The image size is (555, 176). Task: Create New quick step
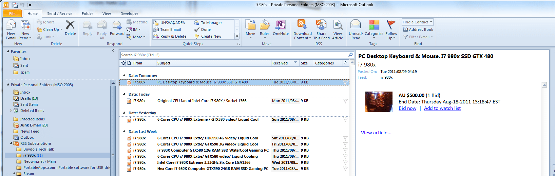[x=208, y=36]
